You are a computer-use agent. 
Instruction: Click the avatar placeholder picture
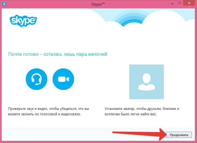(x=147, y=82)
